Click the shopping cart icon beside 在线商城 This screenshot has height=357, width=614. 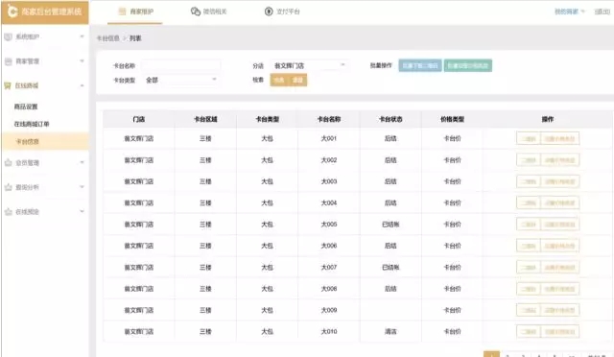click(x=8, y=85)
